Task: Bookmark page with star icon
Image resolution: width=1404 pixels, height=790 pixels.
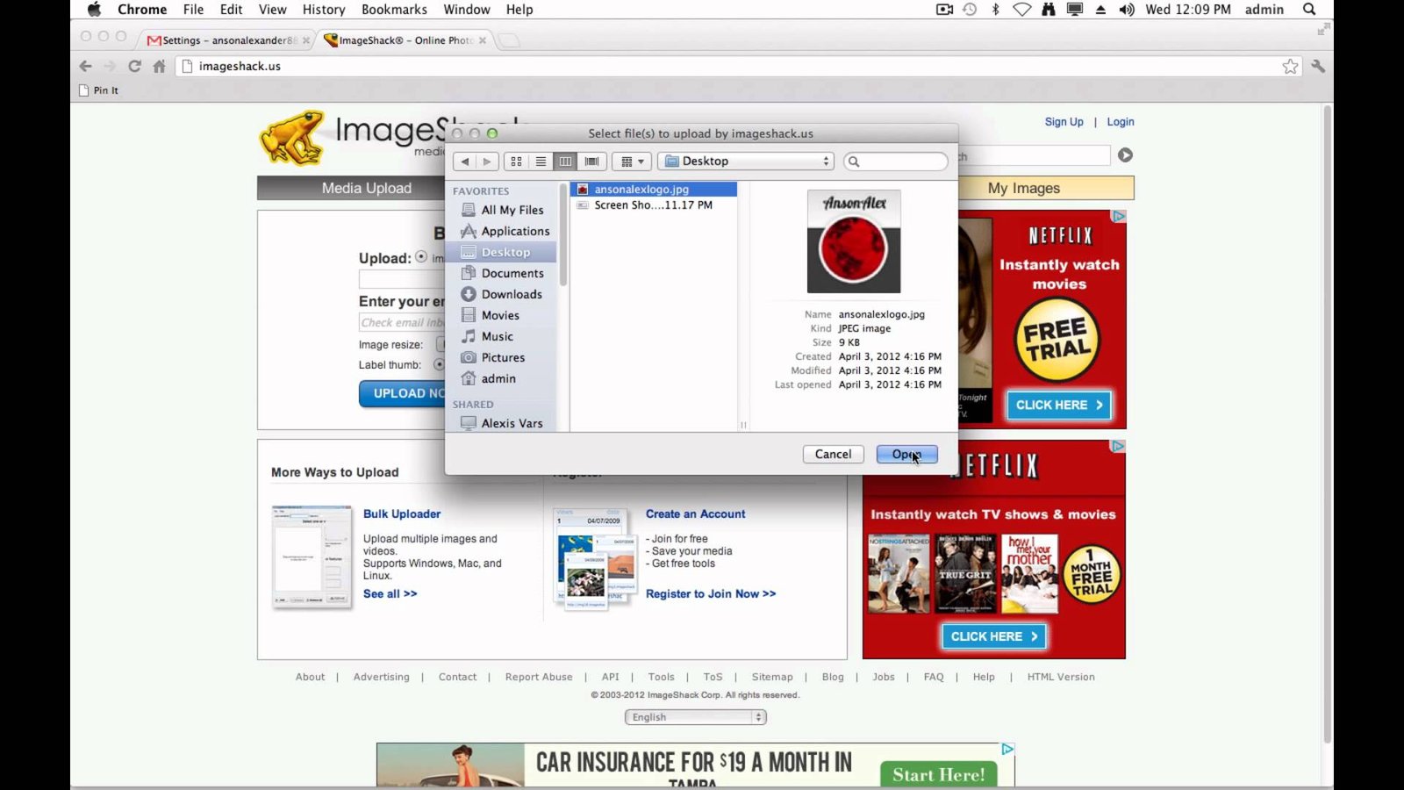Action: click(1290, 66)
